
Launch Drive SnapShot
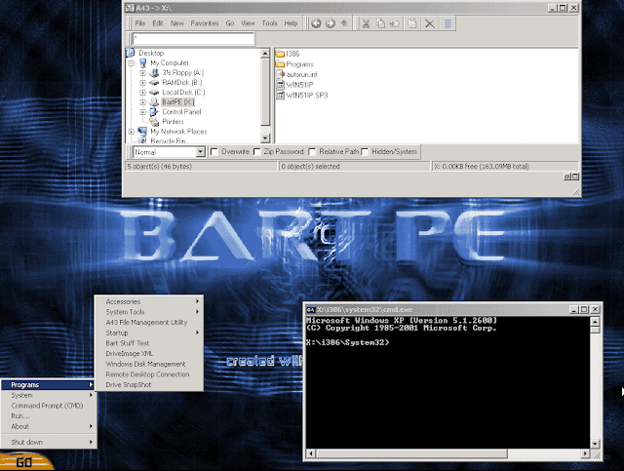coord(149,384)
